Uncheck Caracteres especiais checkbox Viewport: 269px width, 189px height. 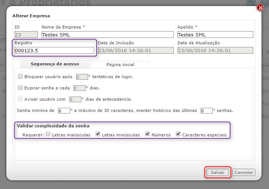click(x=178, y=134)
